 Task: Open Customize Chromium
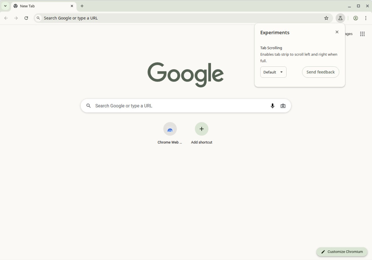(x=342, y=252)
